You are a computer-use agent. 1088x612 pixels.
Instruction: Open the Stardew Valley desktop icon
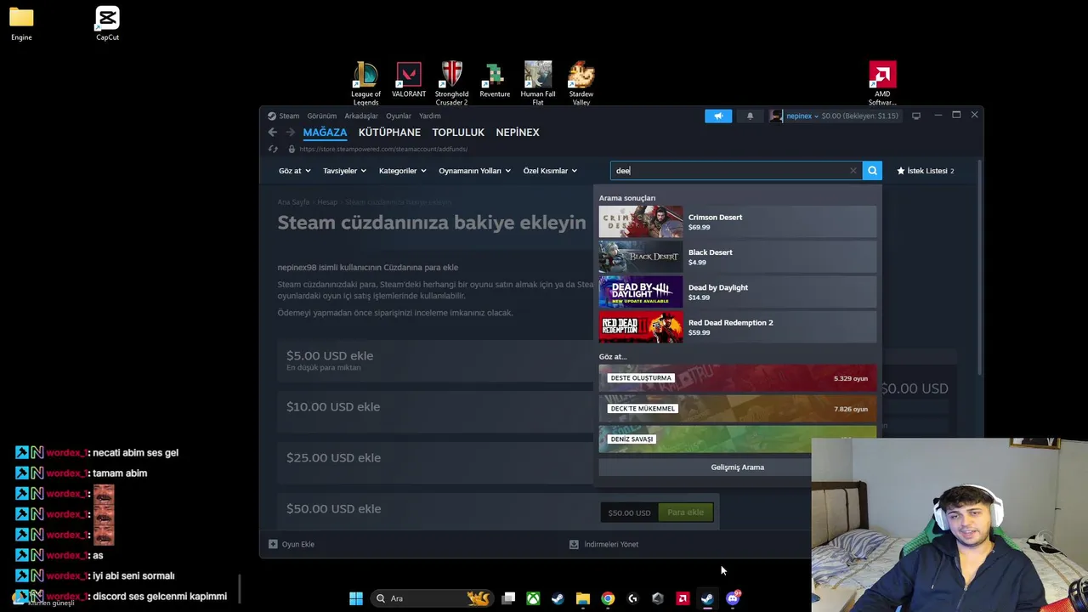pos(581,83)
